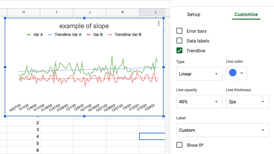Click the Trendline Var B legend marker

click(110, 35)
